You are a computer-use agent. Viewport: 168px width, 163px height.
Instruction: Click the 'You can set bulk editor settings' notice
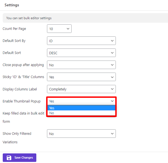(85, 18)
